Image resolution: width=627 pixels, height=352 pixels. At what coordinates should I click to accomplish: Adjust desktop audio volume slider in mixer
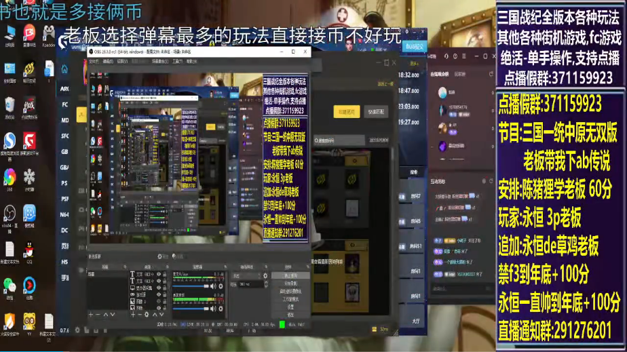click(x=191, y=309)
